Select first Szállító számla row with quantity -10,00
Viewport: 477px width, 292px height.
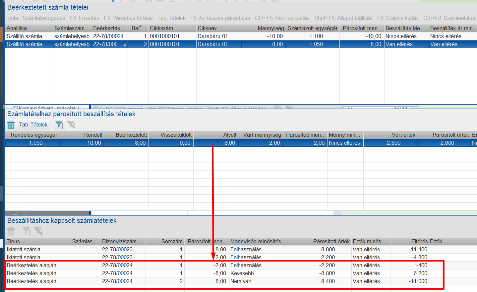click(x=241, y=36)
